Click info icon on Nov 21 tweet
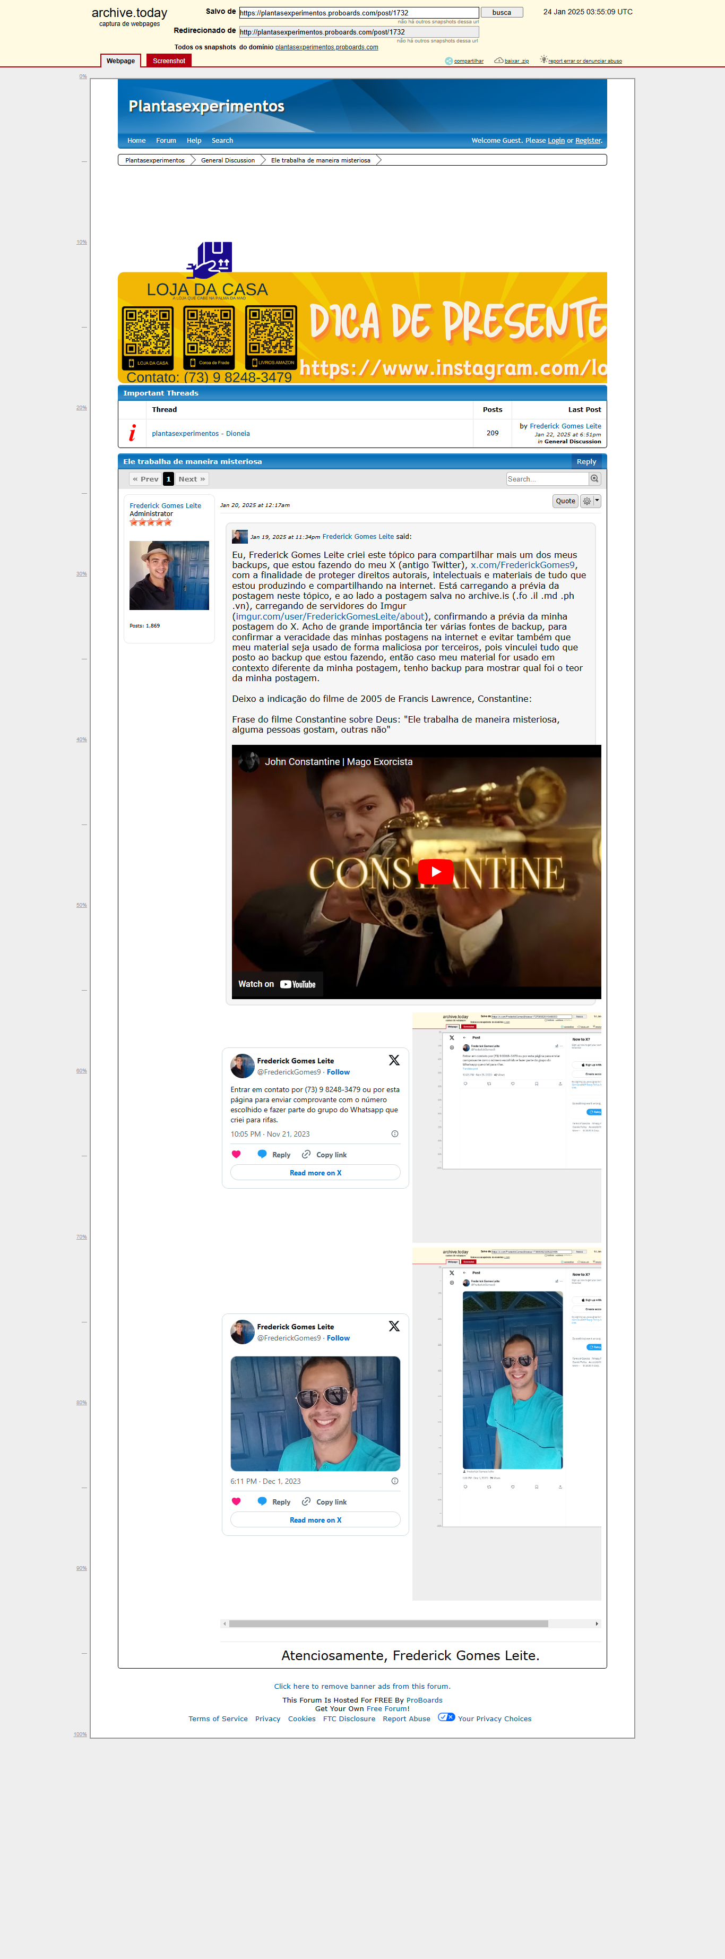Image resolution: width=725 pixels, height=1959 pixels. pos(394,1134)
